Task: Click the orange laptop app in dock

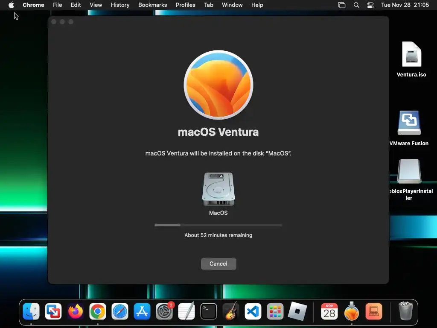Action: tap(374, 311)
